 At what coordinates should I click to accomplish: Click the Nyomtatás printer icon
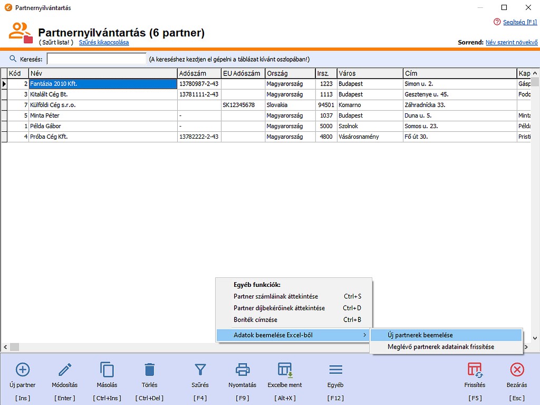[x=242, y=370]
